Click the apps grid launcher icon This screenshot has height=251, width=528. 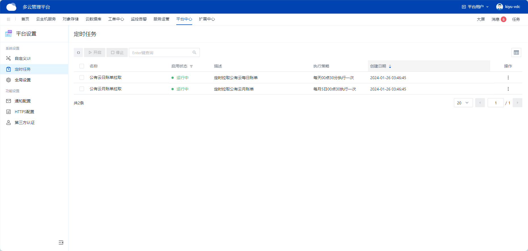point(9,19)
